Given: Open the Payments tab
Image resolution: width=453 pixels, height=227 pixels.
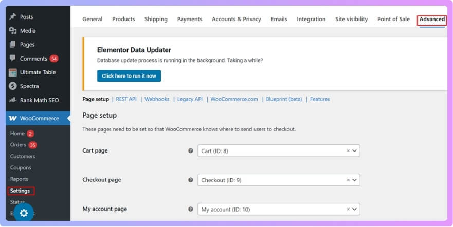Looking at the screenshot, I should (190, 19).
